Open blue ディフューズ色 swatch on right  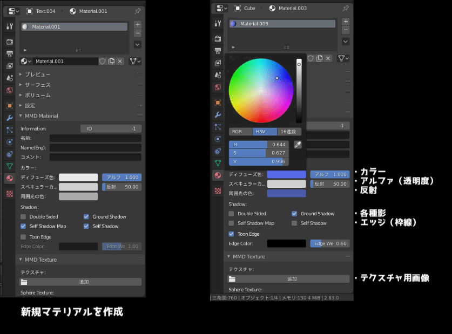coord(286,174)
